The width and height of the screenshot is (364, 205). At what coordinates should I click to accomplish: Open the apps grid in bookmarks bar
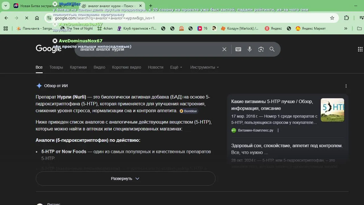tap(5, 28)
